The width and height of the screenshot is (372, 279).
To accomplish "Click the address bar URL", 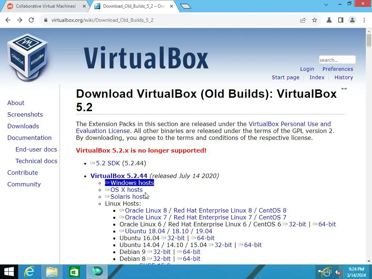I will point(102,20).
